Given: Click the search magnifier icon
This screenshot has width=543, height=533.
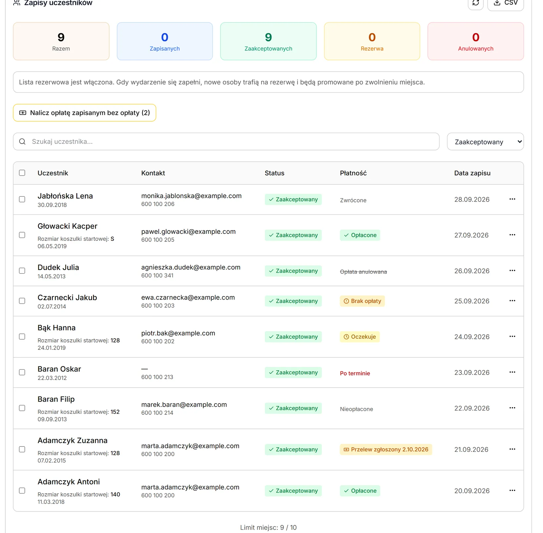Looking at the screenshot, I should pyautogui.click(x=23, y=142).
